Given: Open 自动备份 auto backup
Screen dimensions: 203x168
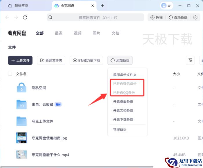Looking at the screenshot, I should point(178,17).
